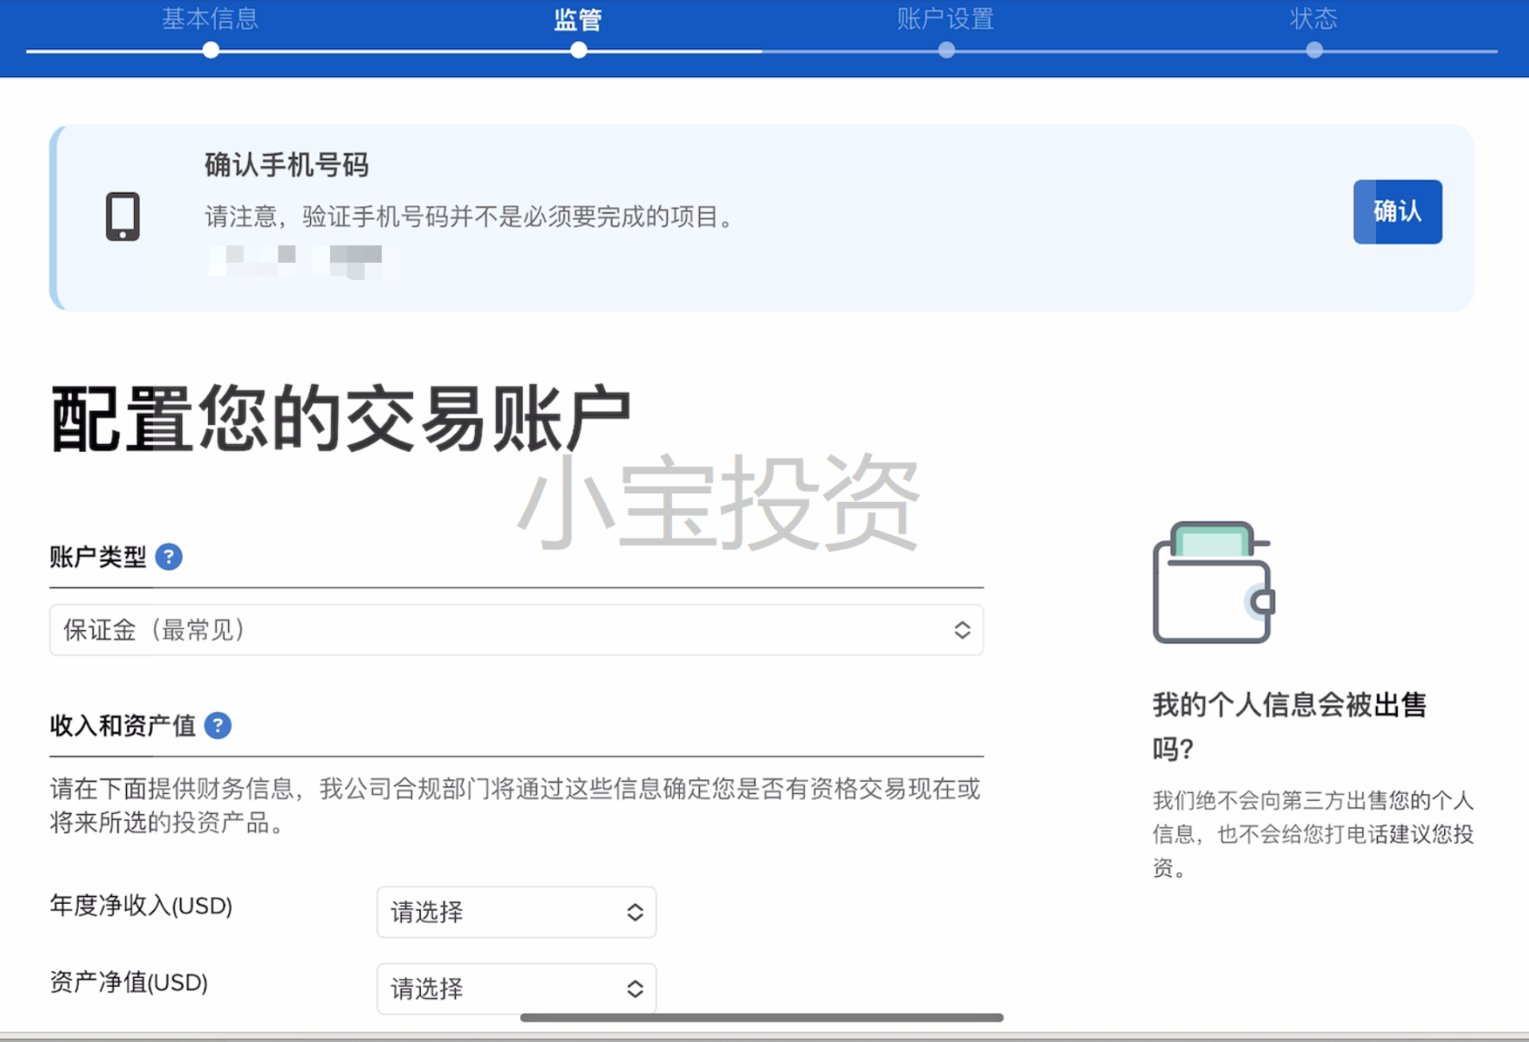Click the mobile phone icon in banner
This screenshot has width=1529, height=1042.
click(123, 216)
